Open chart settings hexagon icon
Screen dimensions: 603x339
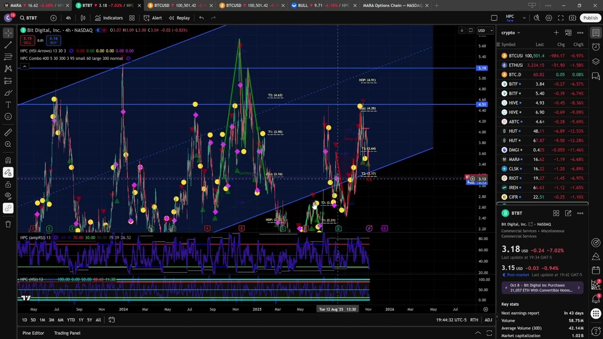pos(549,18)
